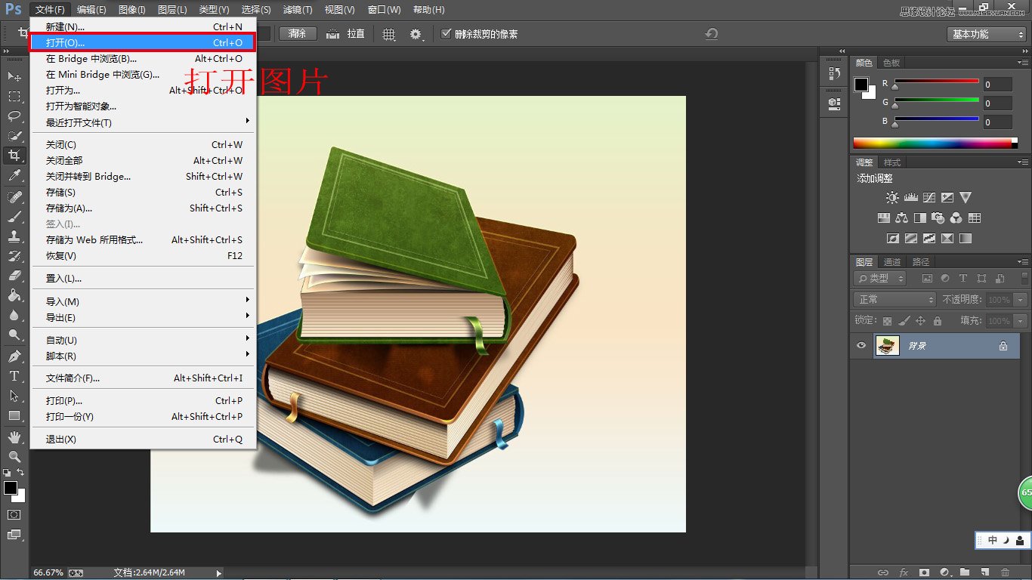Select the Dodge tool
Viewport: 1032px width, 580px height.
[14, 335]
